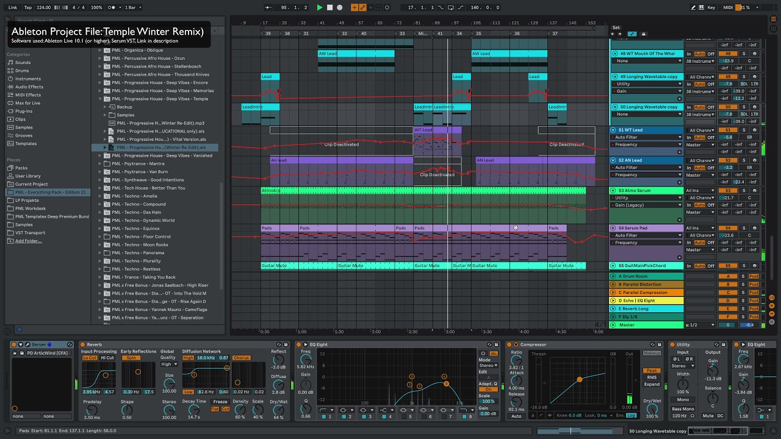The height and width of the screenshot is (439, 781).
Task: Select Sounds in browser categories
Action: click(23, 62)
